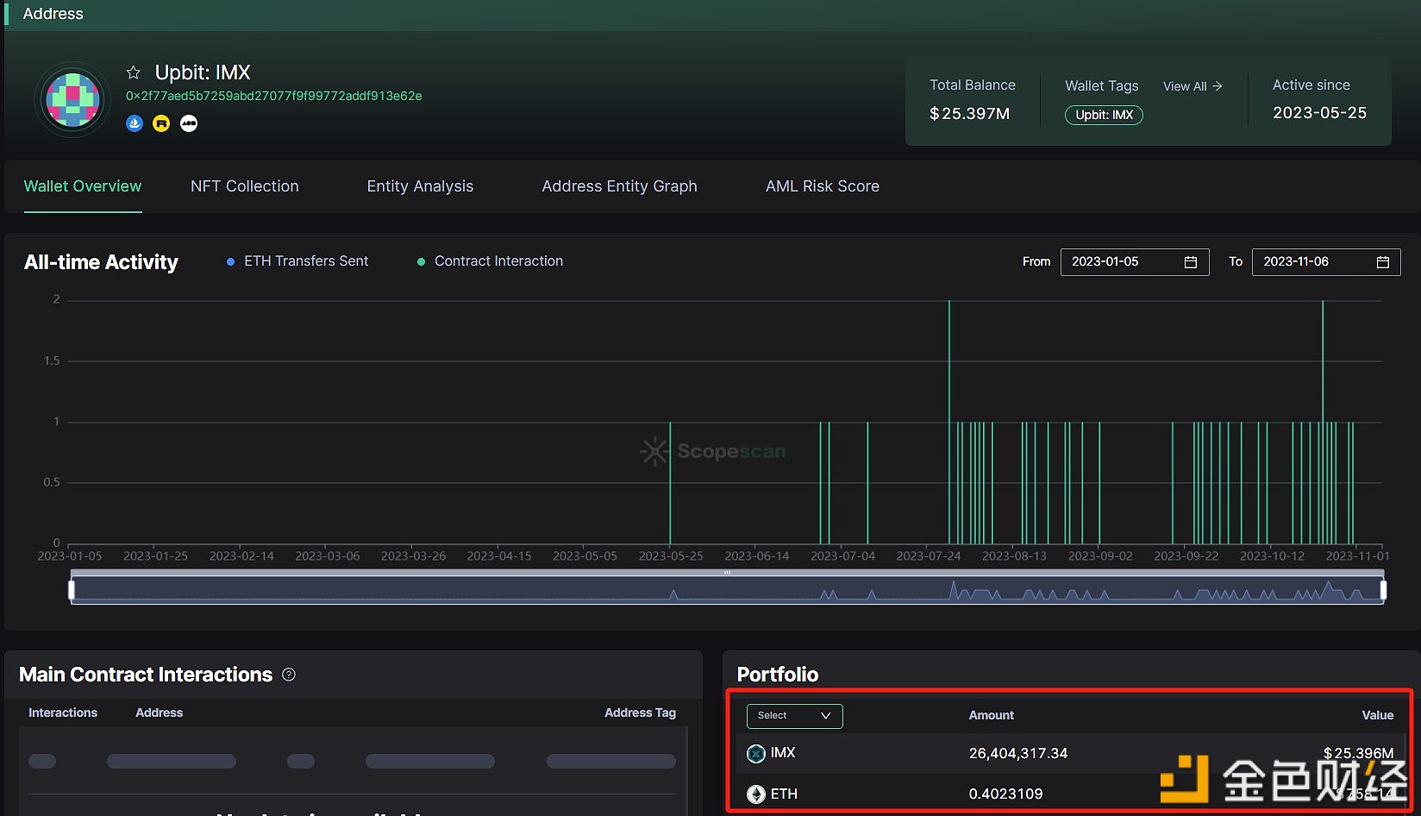Toggle Contract Interaction legend series
Viewport: 1421px width, 816px height.
click(490, 261)
